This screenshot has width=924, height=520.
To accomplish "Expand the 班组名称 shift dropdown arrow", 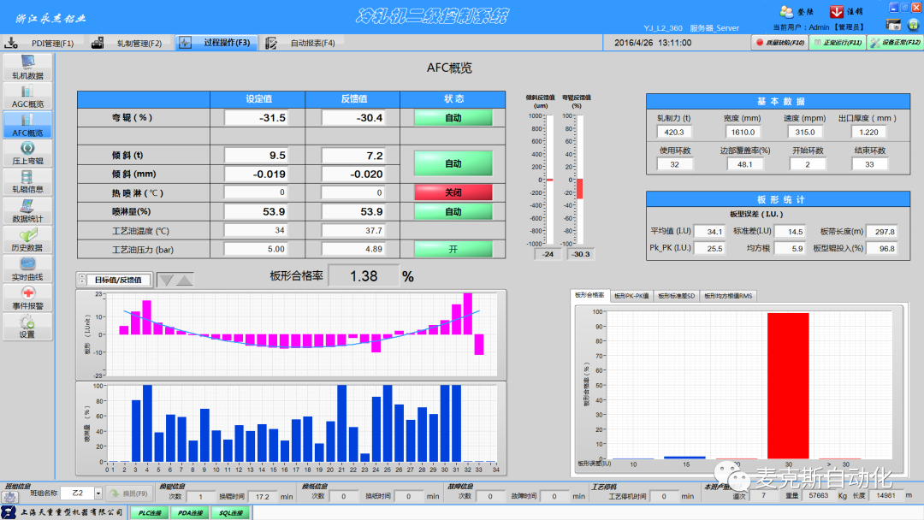I will tap(98, 493).
